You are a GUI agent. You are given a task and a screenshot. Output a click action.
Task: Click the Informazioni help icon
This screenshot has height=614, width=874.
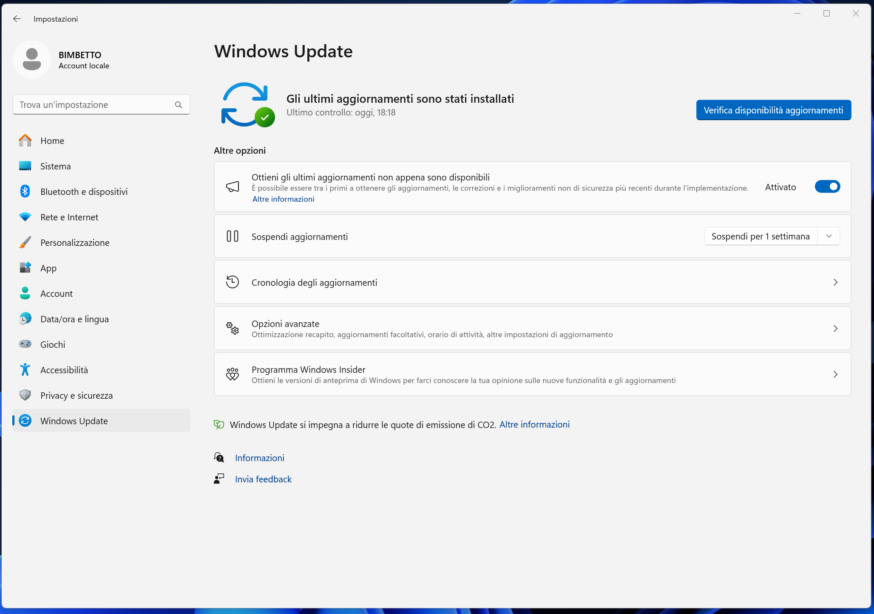219,458
